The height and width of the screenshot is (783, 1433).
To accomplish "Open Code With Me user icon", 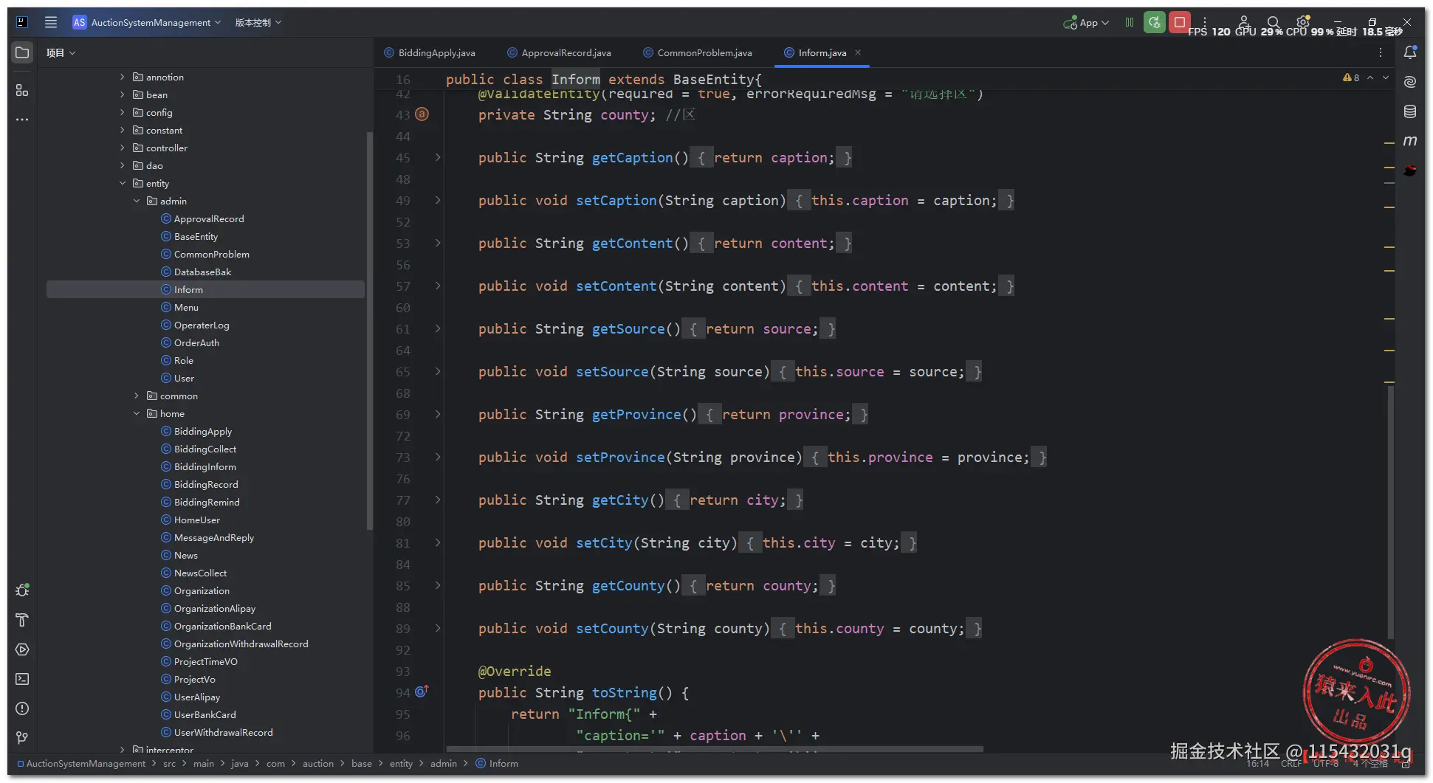I will tap(1244, 22).
